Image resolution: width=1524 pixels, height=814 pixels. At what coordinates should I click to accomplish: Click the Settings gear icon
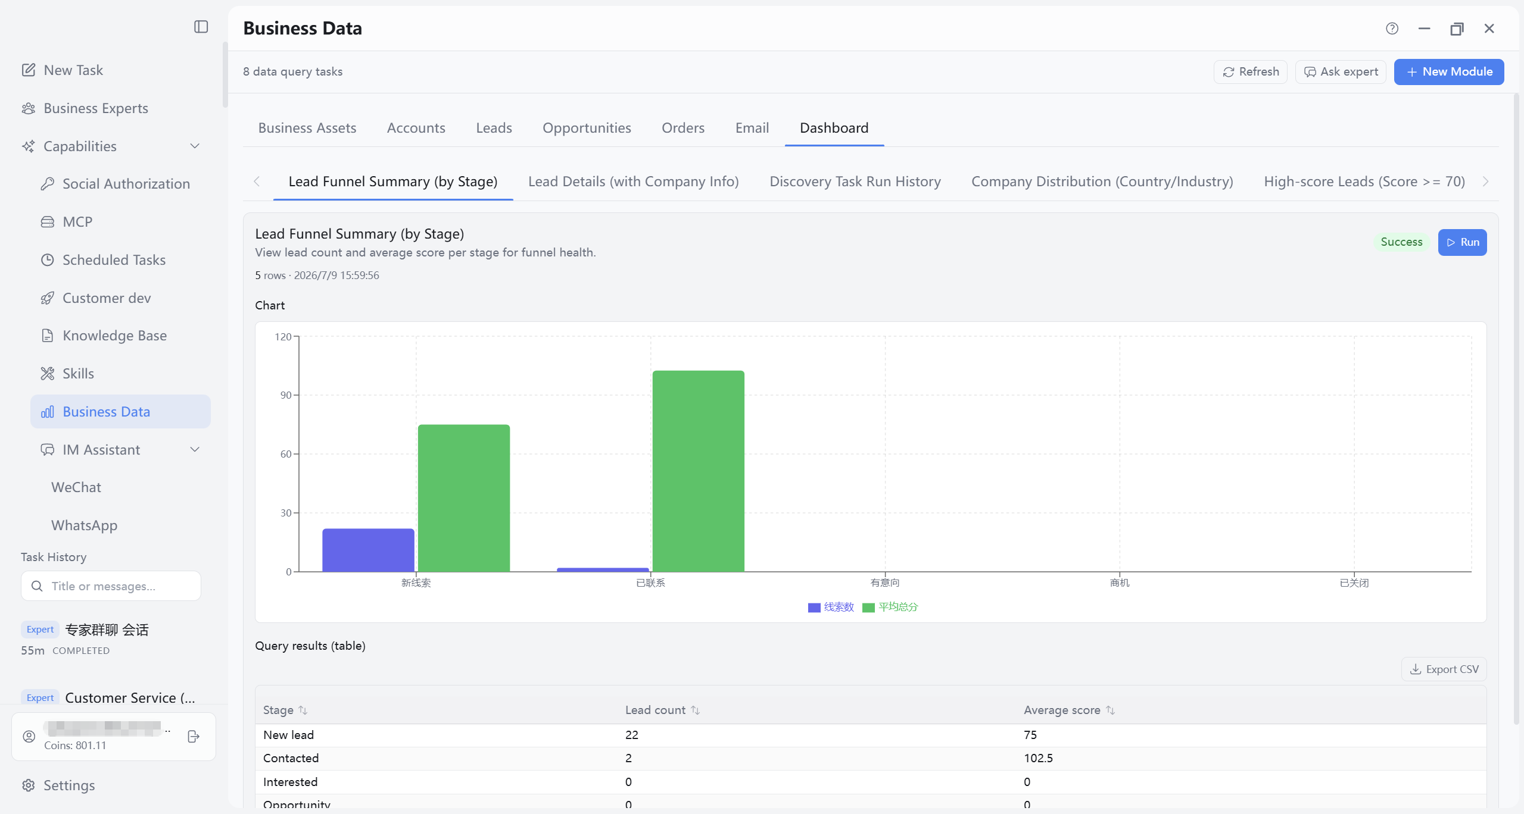(x=29, y=785)
